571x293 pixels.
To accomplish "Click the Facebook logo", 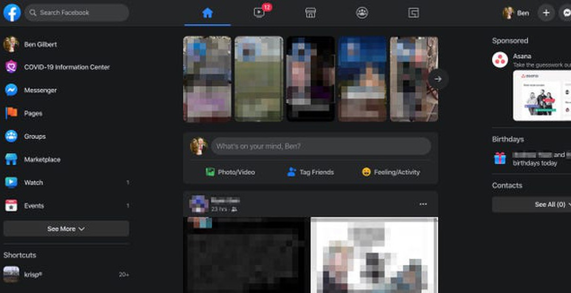I will (12, 13).
